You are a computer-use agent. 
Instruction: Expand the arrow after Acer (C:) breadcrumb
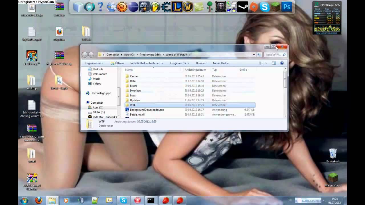[x=137, y=55]
